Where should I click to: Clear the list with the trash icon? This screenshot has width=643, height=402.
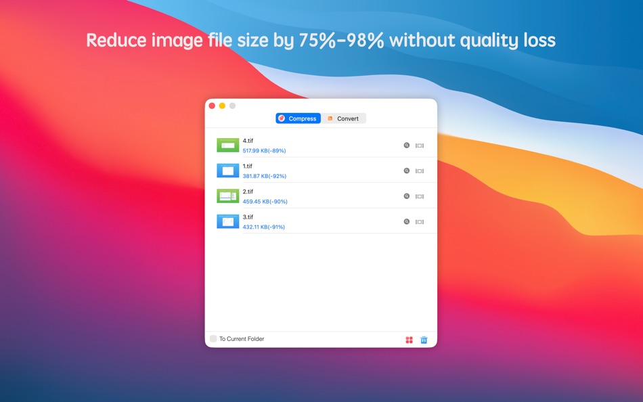click(x=424, y=339)
